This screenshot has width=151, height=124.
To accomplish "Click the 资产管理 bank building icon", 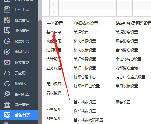I will (x=7, y=105).
